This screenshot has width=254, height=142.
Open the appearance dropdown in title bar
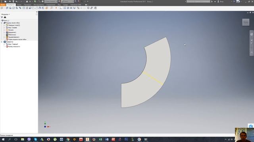coord(67,2)
